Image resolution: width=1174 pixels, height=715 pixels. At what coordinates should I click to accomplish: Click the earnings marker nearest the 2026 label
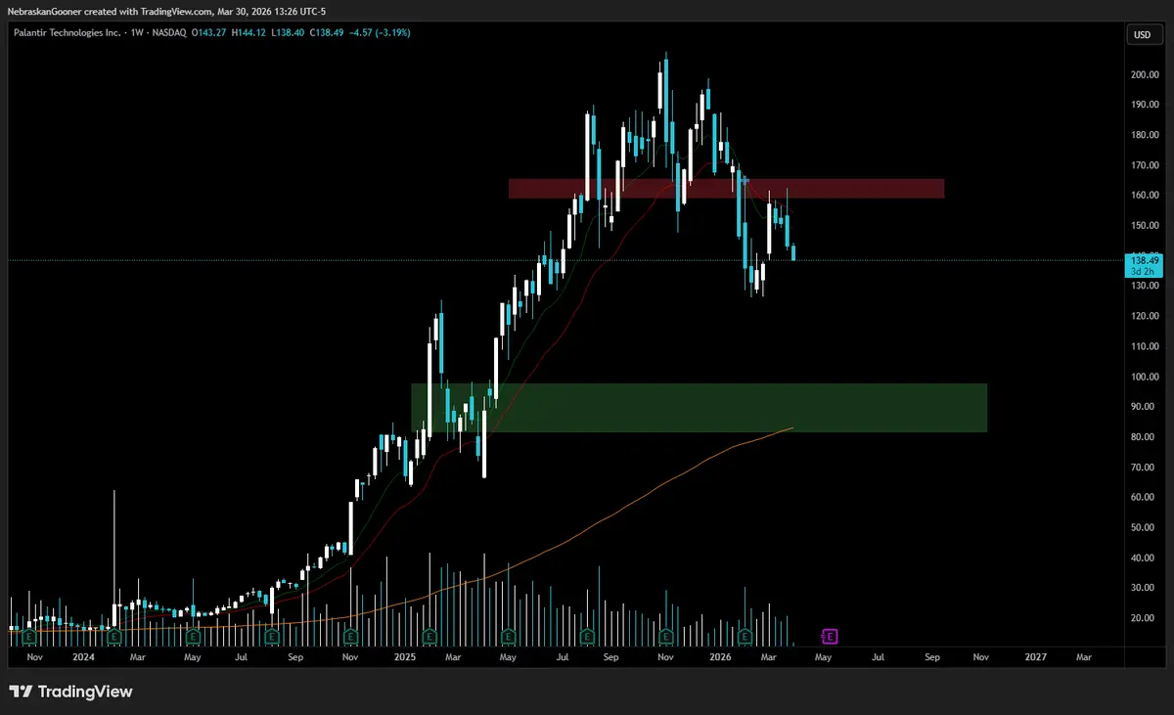pos(745,637)
